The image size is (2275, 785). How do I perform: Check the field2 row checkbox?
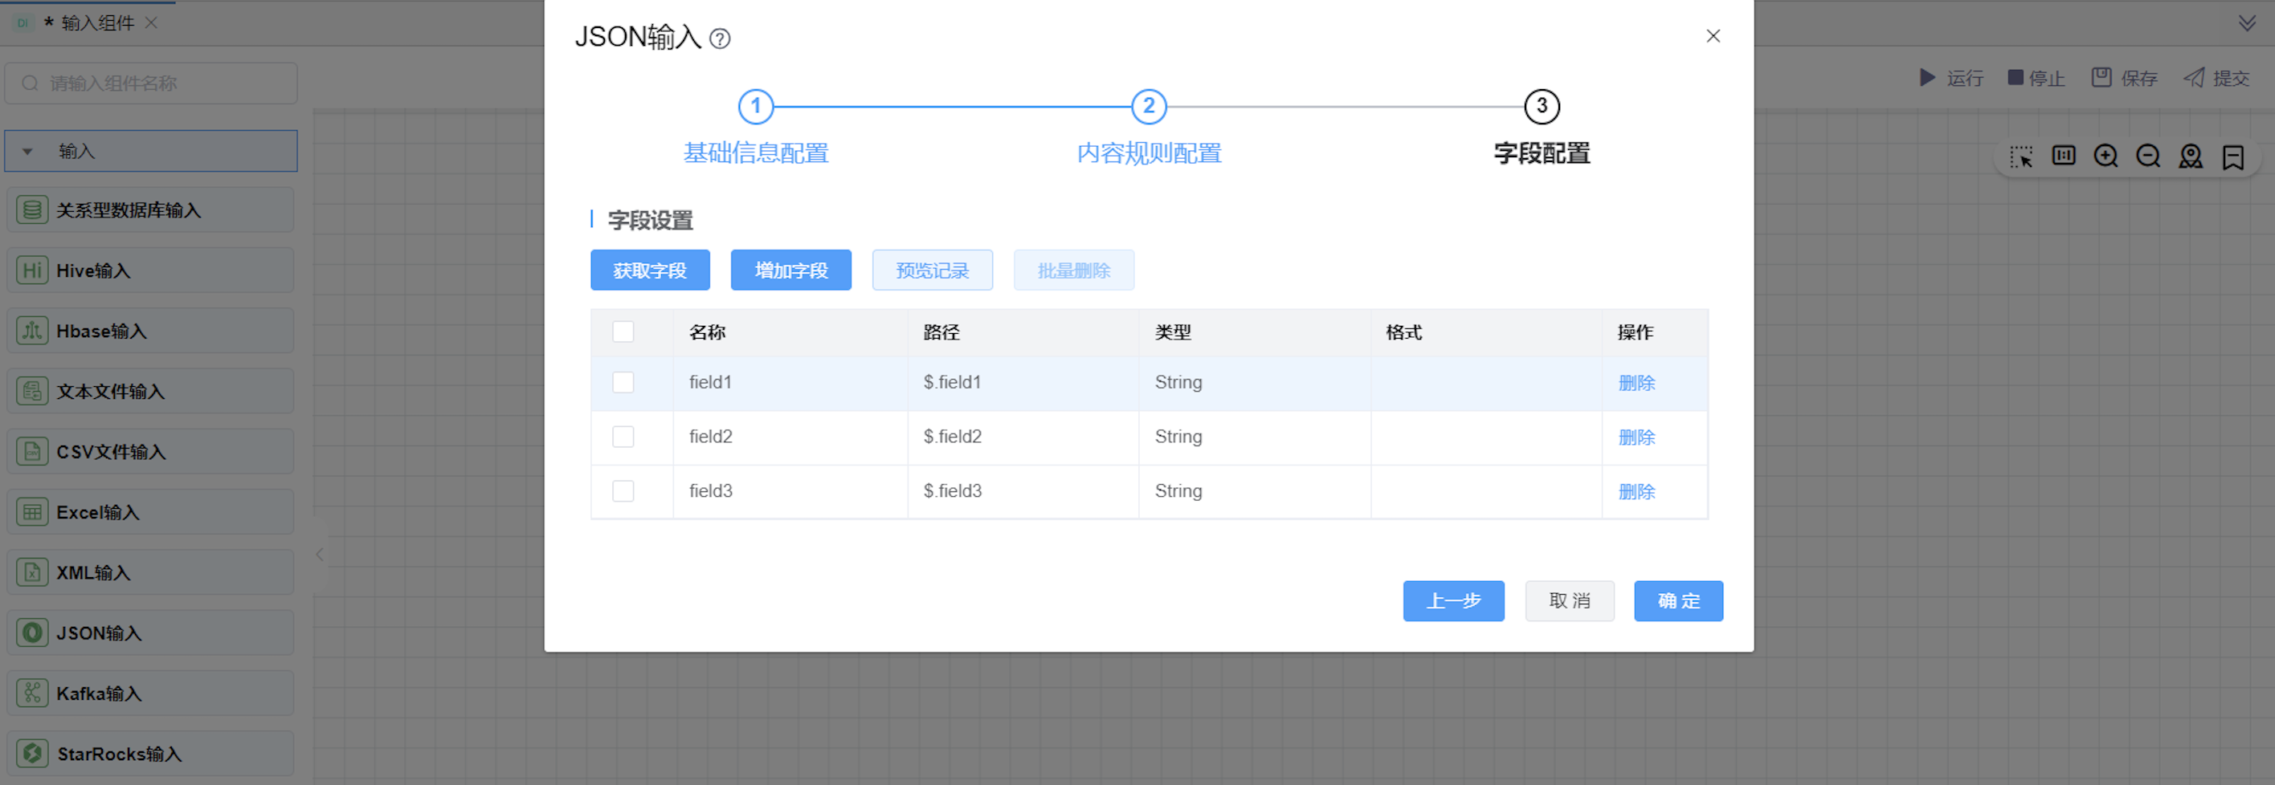[623, 437]
